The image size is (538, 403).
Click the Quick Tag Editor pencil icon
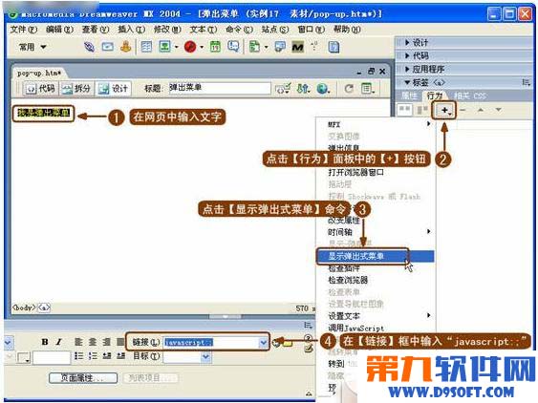308,349
